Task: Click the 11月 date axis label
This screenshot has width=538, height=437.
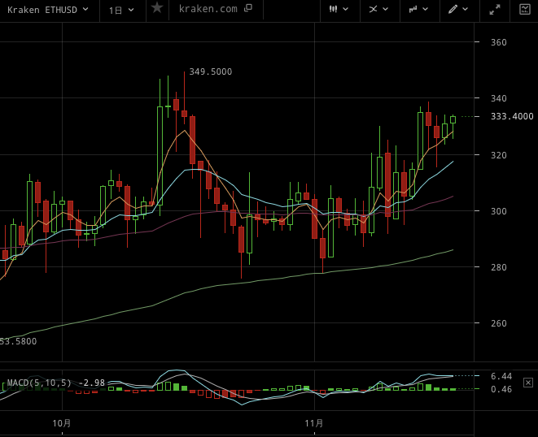Action: [x=314, y=423]
